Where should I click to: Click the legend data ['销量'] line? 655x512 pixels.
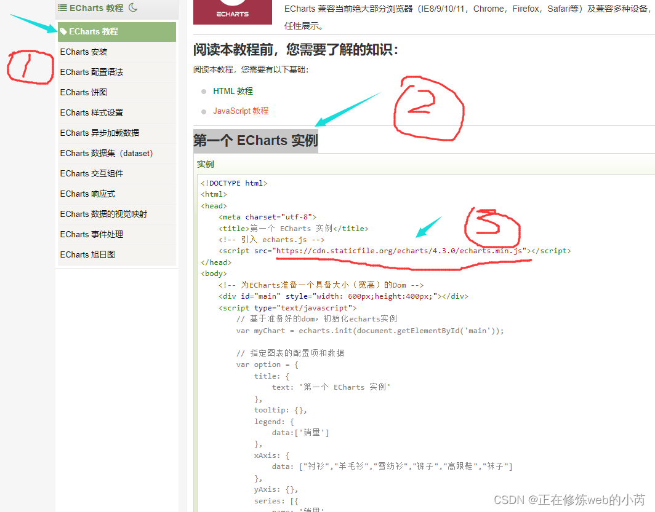point(300,433)
